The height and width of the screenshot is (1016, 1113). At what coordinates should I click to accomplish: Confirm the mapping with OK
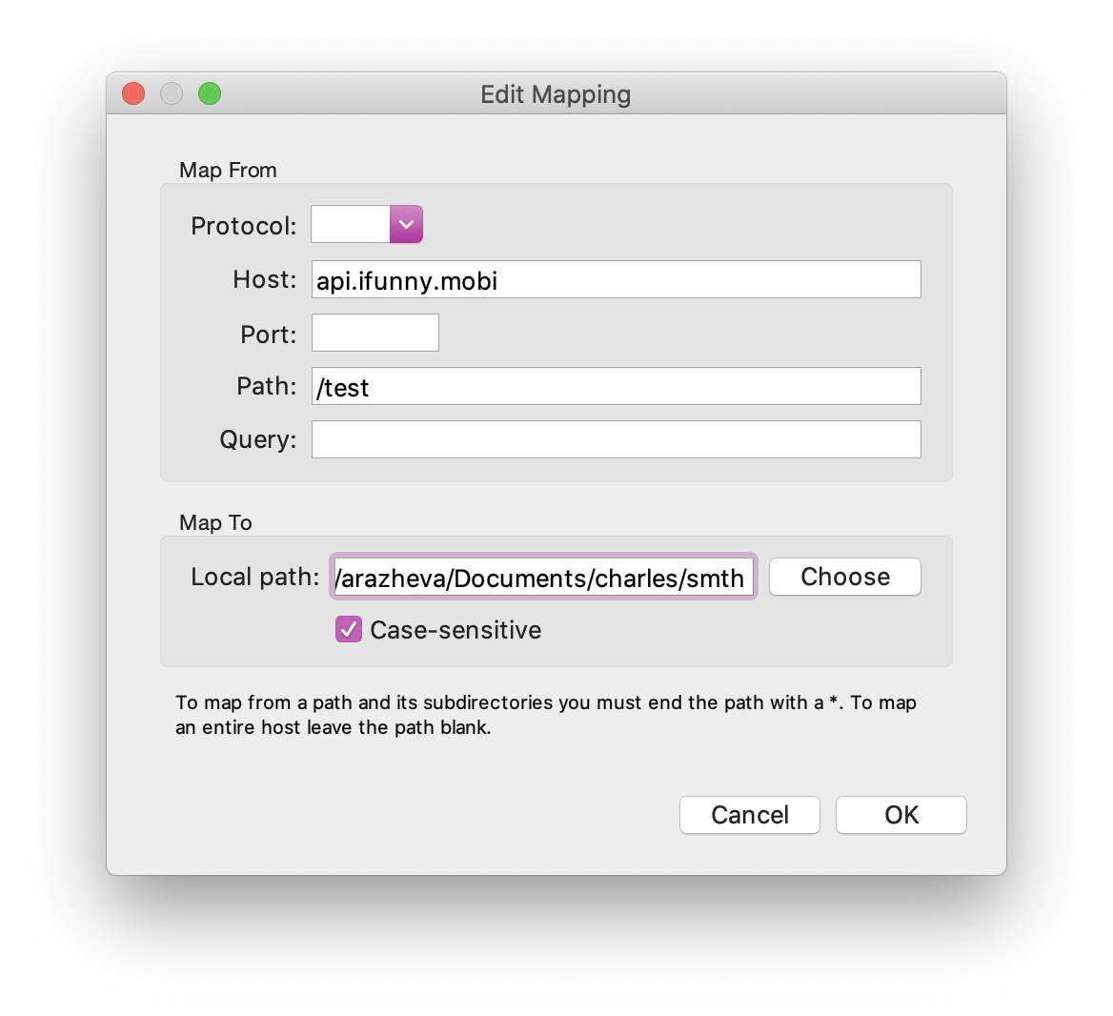click(x=901, y=815)
